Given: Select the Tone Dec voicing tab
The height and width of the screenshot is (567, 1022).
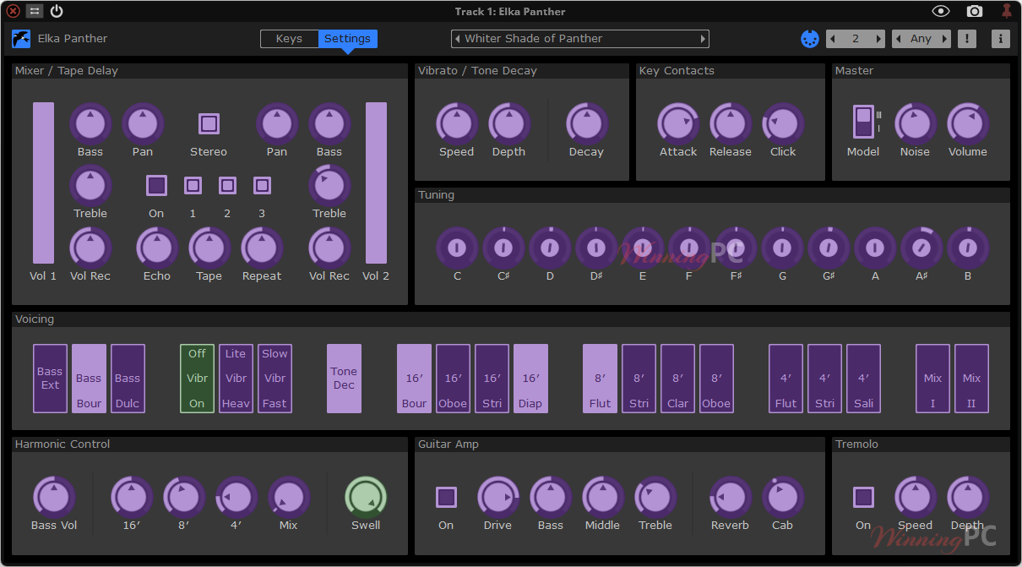Looking at the screenshot, I should pos(344,379).
